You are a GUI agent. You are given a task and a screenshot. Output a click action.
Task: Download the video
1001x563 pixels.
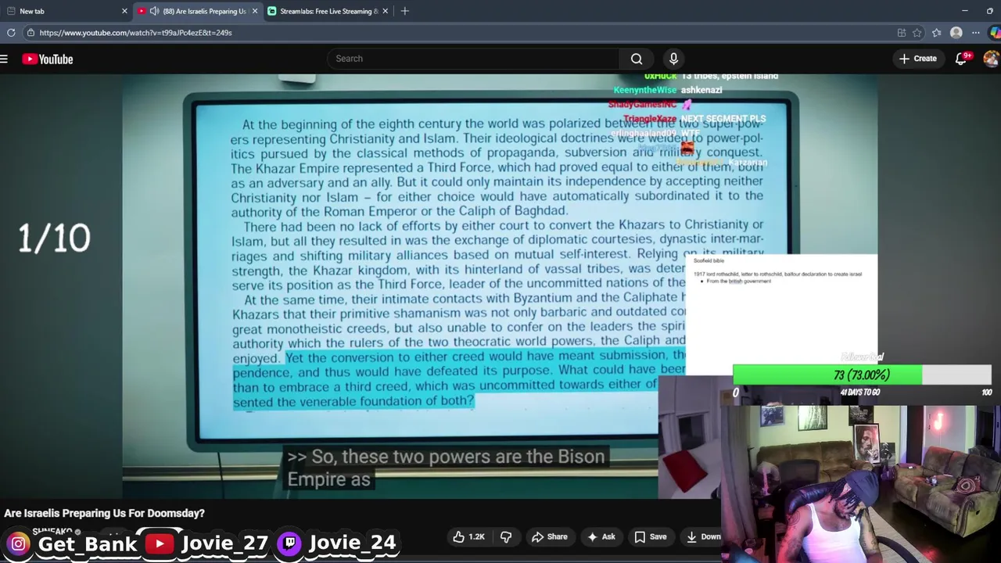click(702, 536)
